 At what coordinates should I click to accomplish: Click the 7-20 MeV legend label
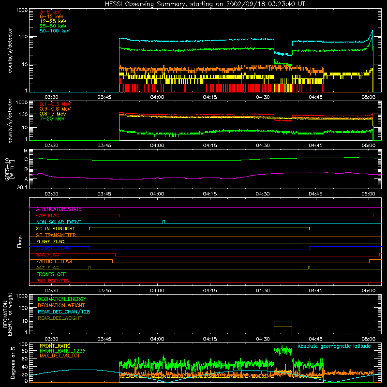(x=52, y=119)
